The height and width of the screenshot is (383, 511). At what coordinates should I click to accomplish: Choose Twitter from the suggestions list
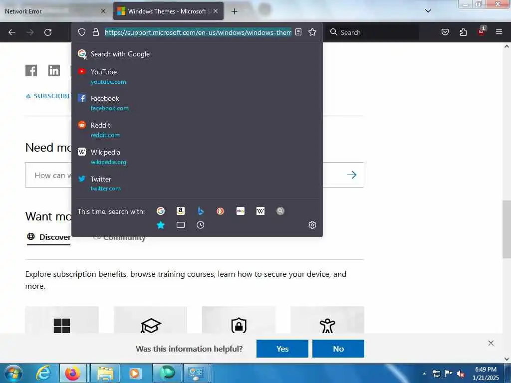197,184
